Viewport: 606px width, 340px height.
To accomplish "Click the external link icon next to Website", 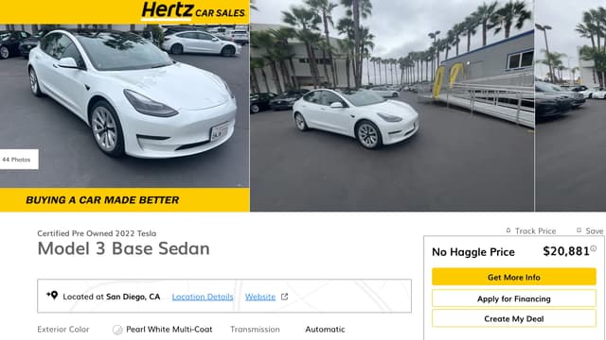I will (284, 297).
